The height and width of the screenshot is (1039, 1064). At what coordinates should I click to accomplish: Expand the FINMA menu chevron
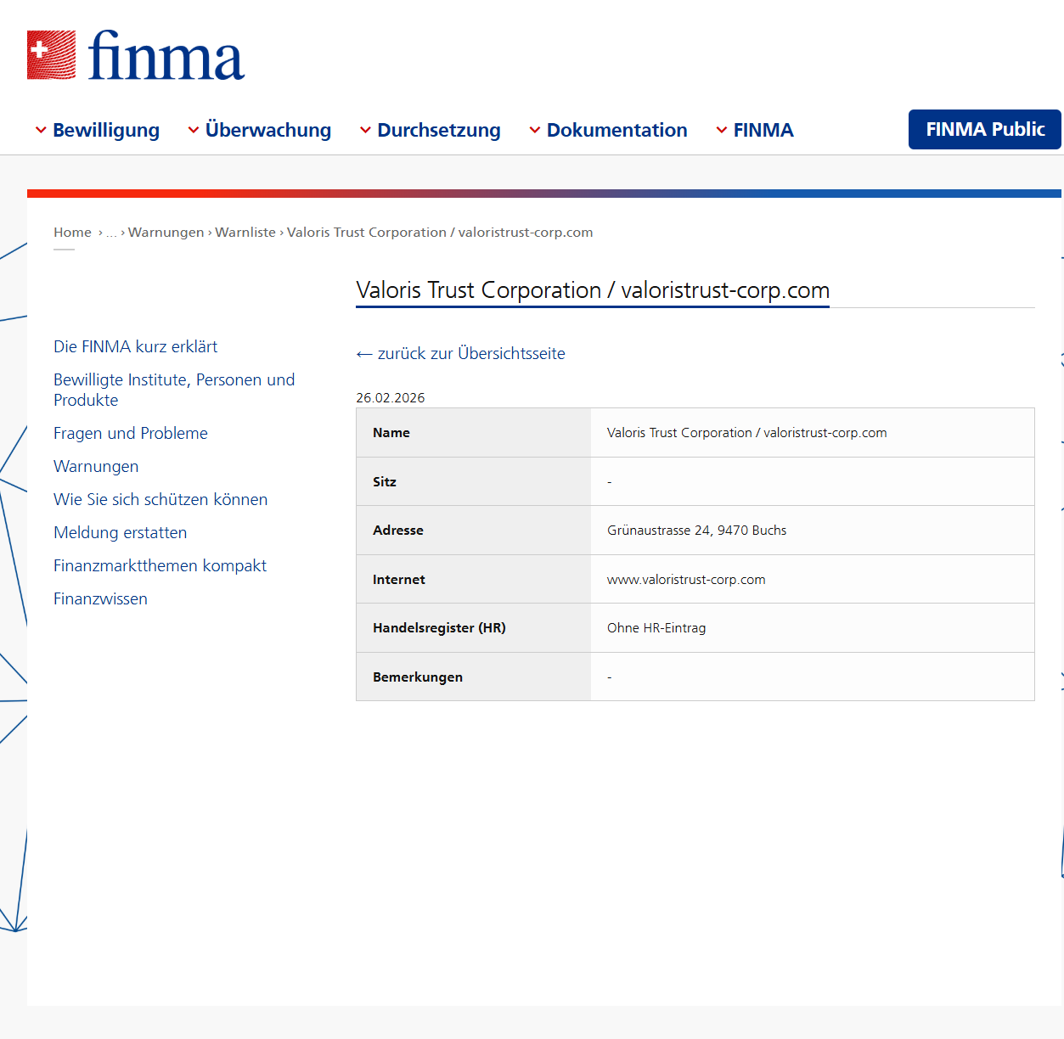722,130
